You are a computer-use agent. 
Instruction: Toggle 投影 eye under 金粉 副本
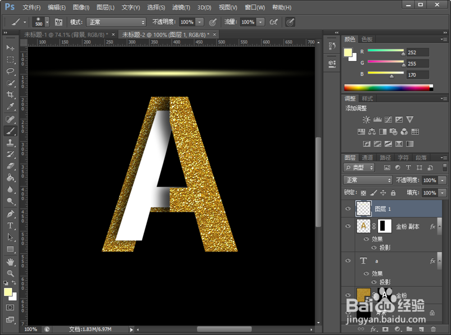click(x=374, y=247)
